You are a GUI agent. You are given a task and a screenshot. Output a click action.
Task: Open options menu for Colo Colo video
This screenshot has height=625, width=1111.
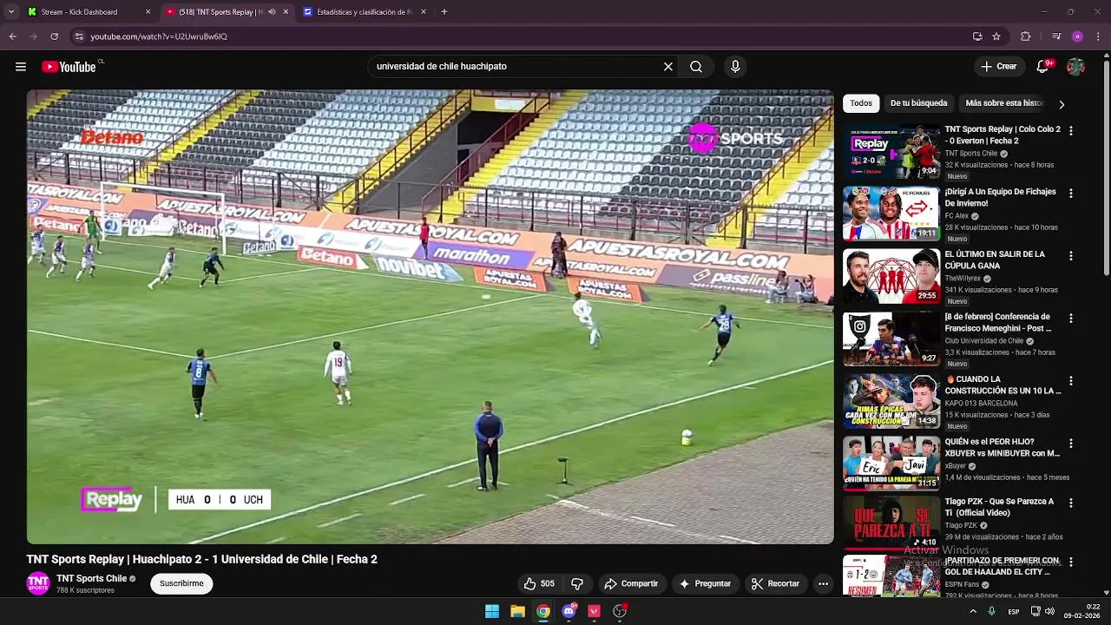click(1070, 130)
